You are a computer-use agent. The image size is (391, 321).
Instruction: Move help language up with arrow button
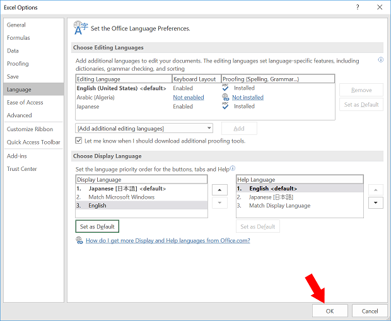point(375,190)
